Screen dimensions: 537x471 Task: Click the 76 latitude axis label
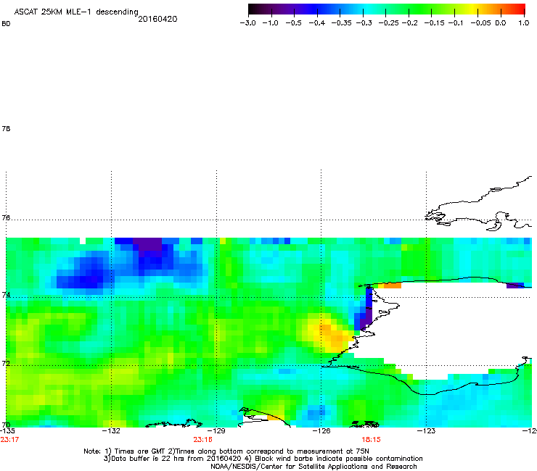[6, 217]
